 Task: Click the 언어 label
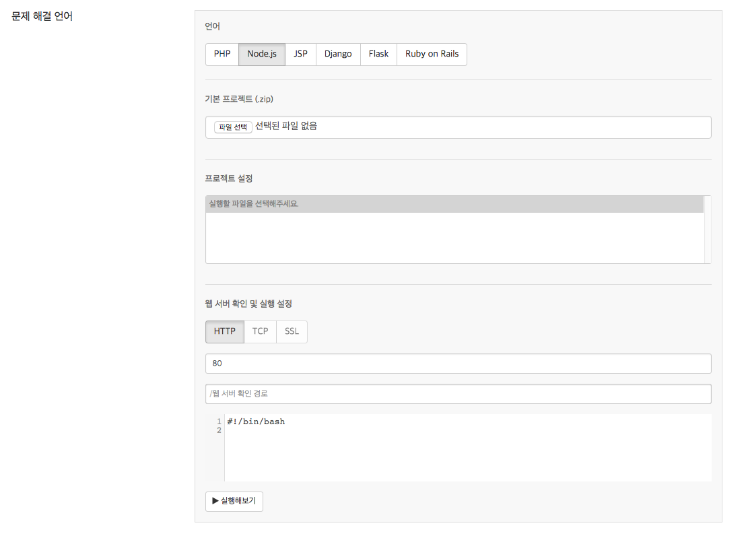pos(213,26)
